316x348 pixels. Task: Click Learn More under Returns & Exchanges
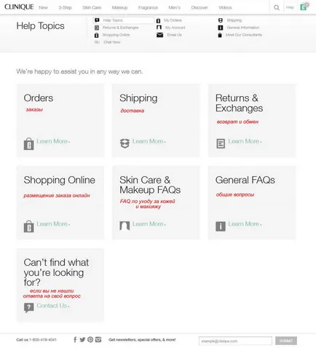[245, 141]
